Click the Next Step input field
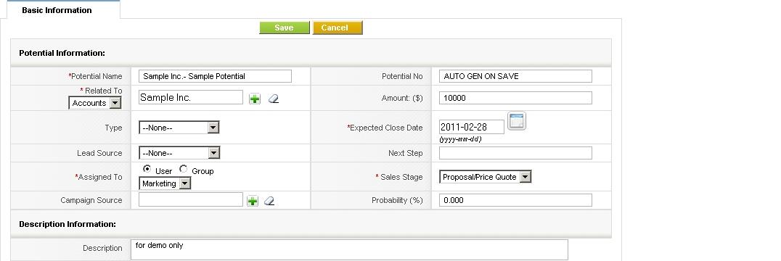 point(515,153)
